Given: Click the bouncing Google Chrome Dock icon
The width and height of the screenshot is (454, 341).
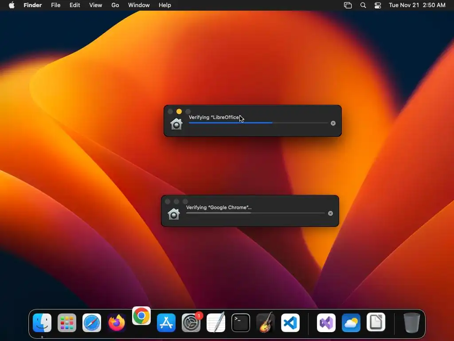Looking at the screenshot, I should point(141,316).
